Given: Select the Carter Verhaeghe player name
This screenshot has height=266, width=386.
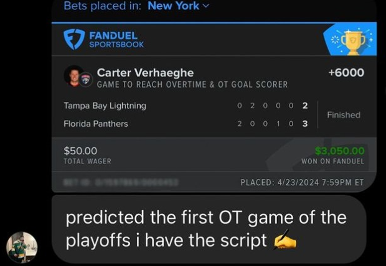Looking at the screenshot, I should pyautogui.click(x=145, y=73).
